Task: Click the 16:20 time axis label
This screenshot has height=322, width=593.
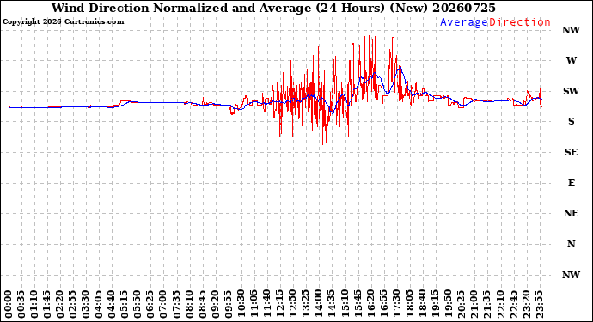Action: click(x=370, y=304)
